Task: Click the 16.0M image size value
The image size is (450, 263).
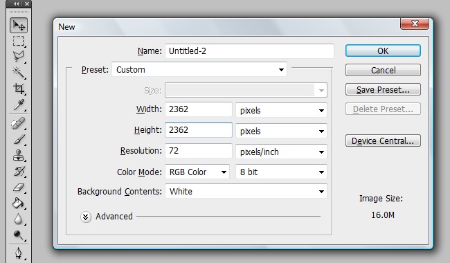Action: click(383, 215)
